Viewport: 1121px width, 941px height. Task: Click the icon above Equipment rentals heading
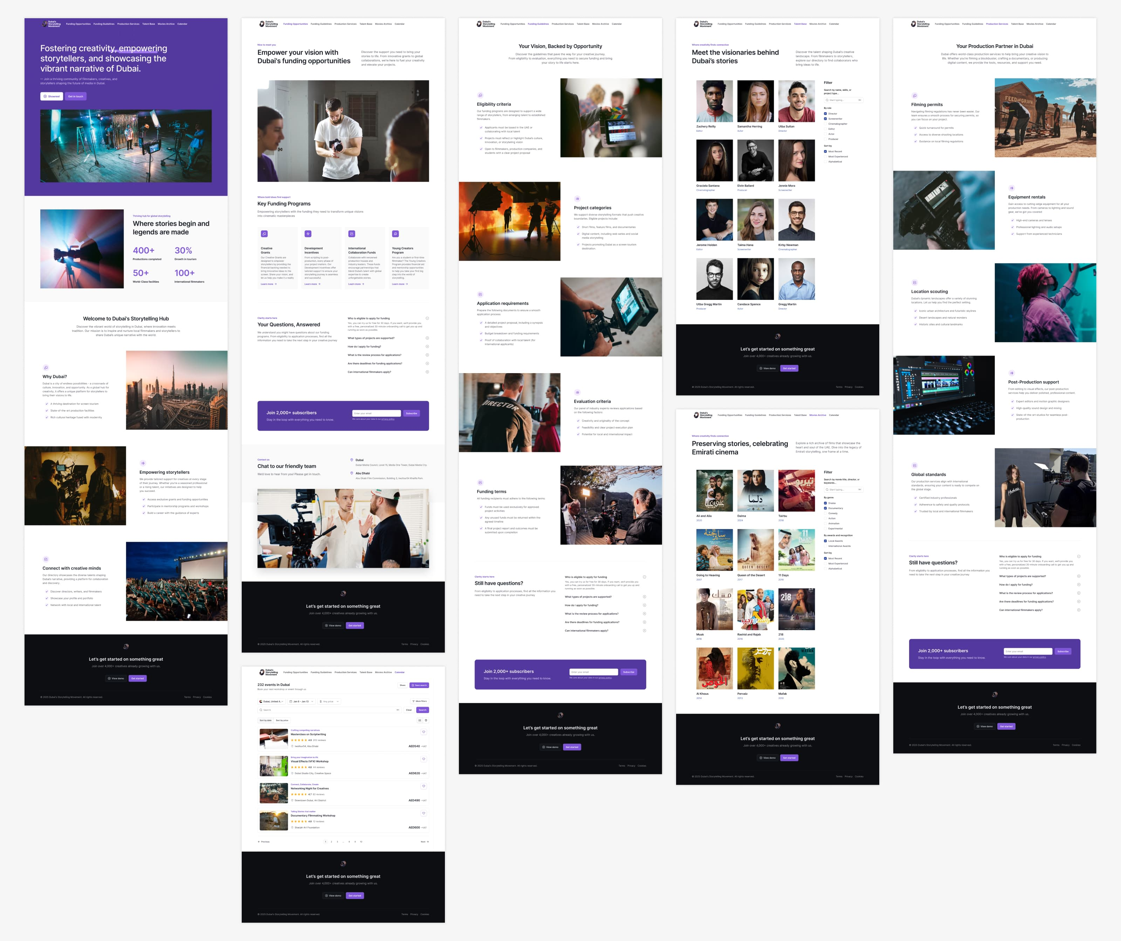[x=1012, y=188]
